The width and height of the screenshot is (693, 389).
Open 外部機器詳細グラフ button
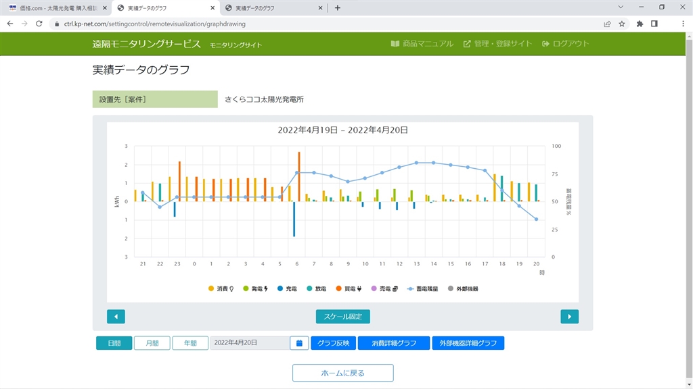tap(468, 342)
